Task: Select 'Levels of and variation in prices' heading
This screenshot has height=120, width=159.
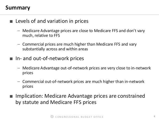Action: [x=52, y=21]
